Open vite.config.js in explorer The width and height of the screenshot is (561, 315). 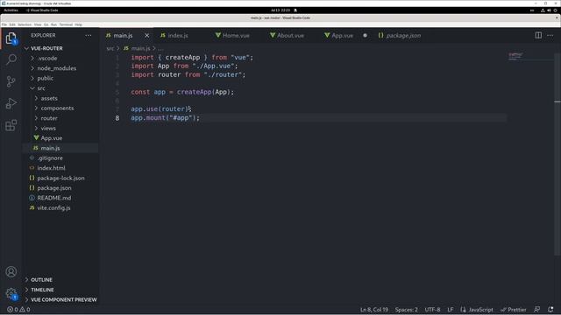click(53, 208)
